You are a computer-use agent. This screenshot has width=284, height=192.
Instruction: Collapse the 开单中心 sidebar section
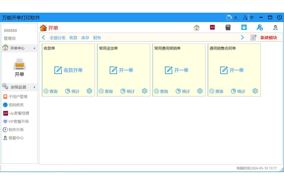[x=34, y=48]
